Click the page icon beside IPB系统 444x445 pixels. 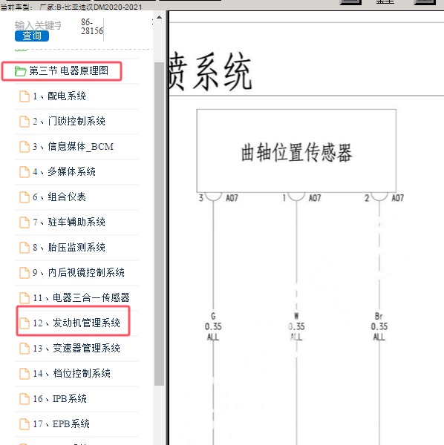[x=25, y=399]
